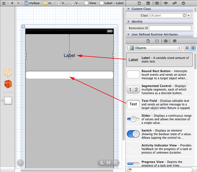Viewport: 197px width, 172px height.
Task: Open the Connections inspector arrow icon
Action: pos(183,3)
